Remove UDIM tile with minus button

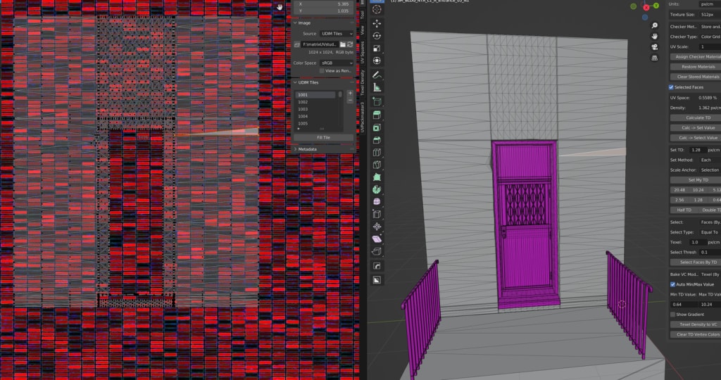350,100
